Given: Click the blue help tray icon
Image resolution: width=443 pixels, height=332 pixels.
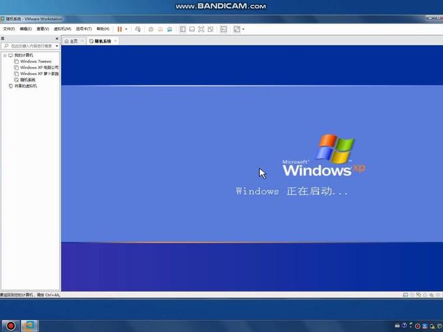Looking at the screenshot, I should (404, 325).
